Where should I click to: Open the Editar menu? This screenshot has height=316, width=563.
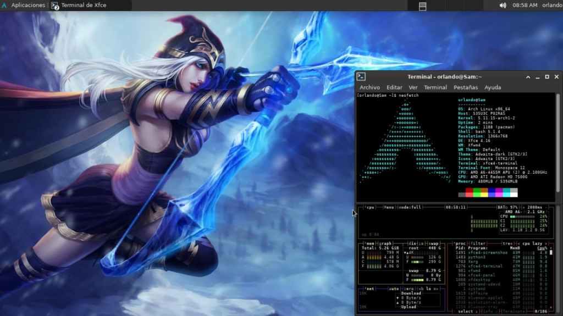point(394,87)
